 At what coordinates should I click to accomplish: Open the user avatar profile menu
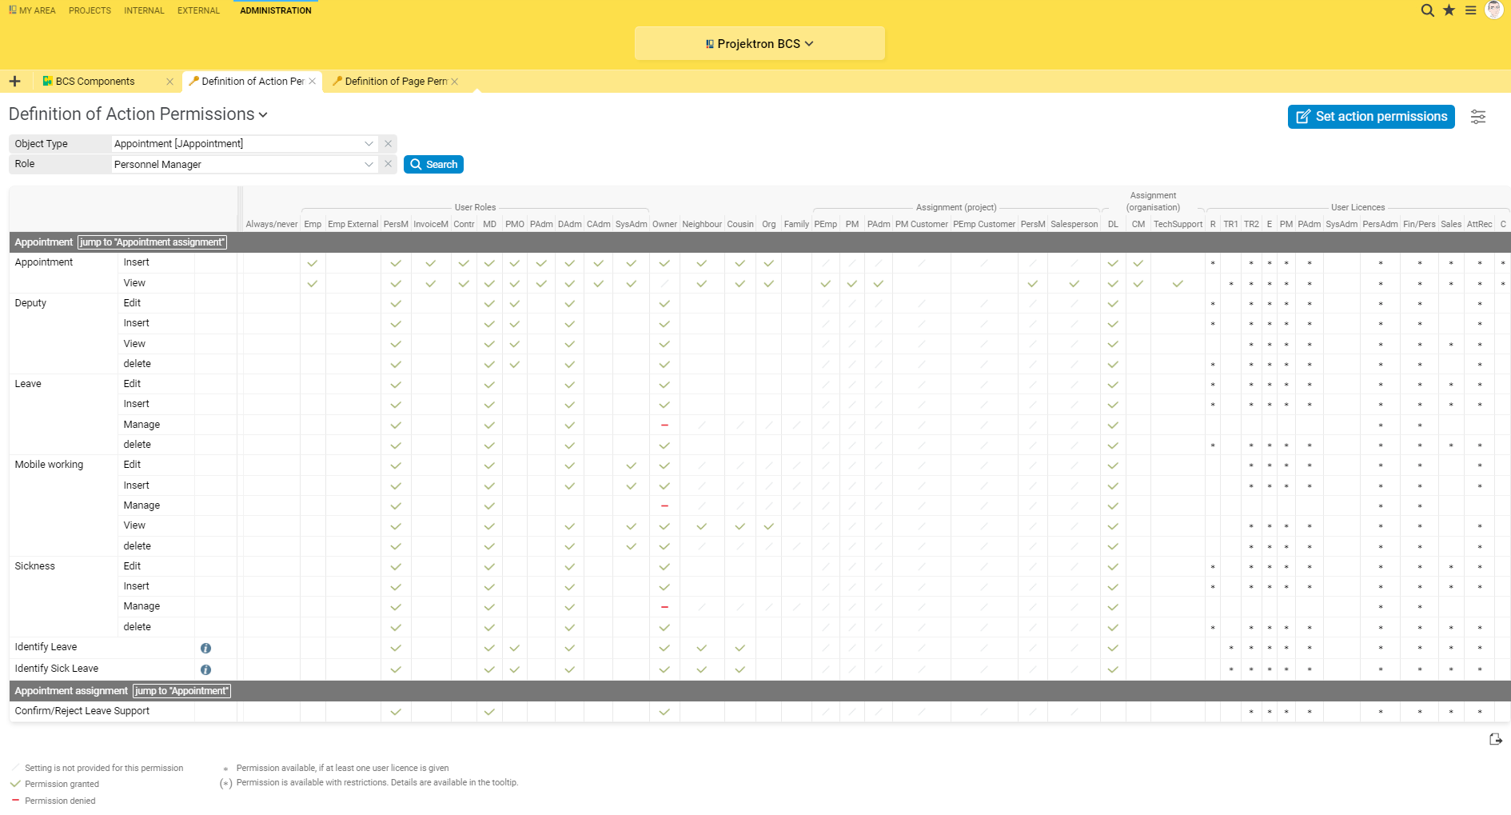[1493, 10]
